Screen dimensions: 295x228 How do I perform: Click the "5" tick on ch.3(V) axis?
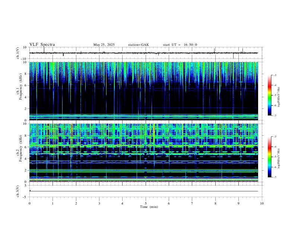click(x=26, y=185)
